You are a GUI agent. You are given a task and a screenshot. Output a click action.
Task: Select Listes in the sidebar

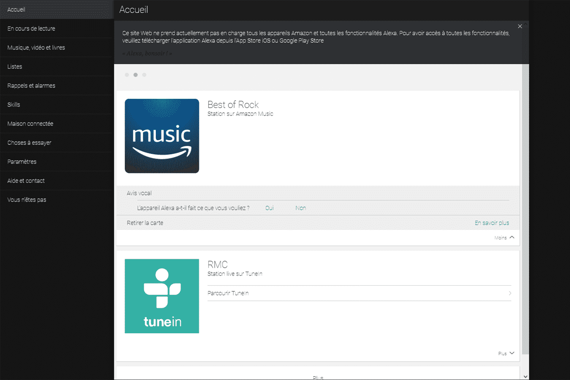point(57,66)
